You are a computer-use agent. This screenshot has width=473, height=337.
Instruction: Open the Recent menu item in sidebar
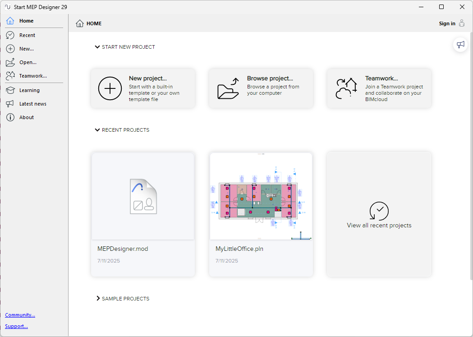pos(27,35)
